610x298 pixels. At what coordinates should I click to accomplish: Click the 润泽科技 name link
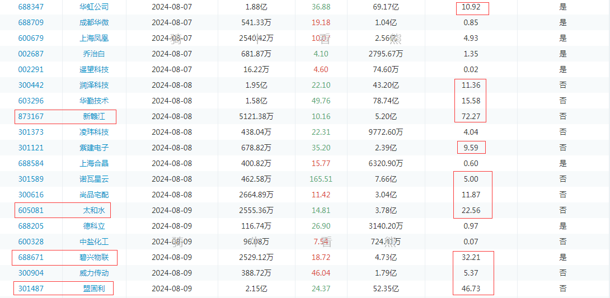94,85
